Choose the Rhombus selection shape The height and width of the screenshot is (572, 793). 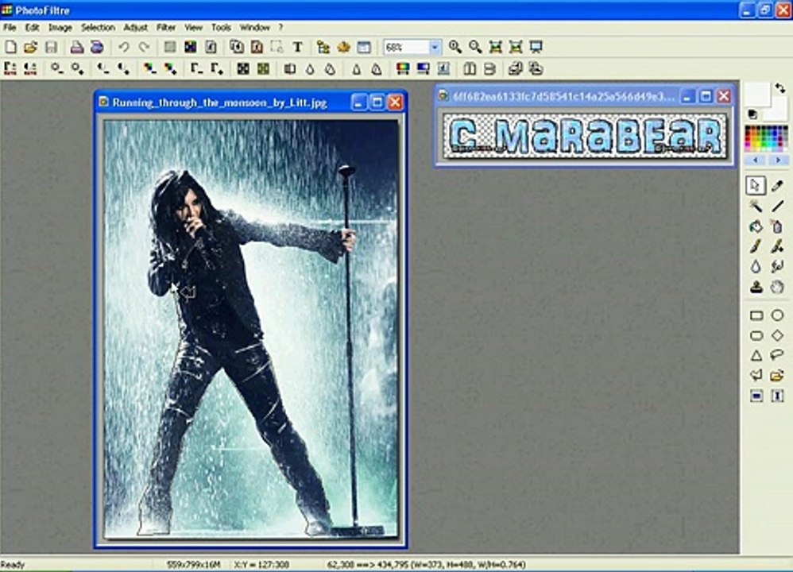[x=777, y=334]
